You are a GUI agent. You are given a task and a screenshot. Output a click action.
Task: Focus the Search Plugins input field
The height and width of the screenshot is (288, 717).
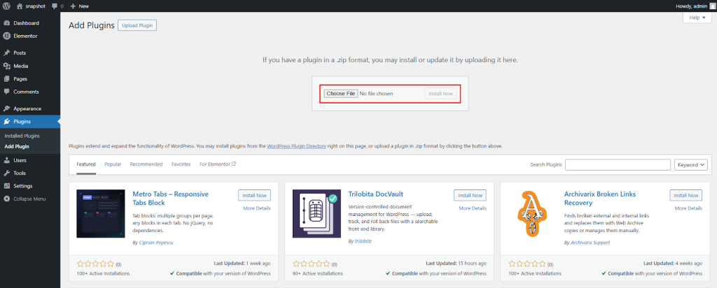[618, 165]
